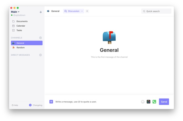Open the emoji picker
The height and width of the screenshot is (121, 183).
(143, 102)
